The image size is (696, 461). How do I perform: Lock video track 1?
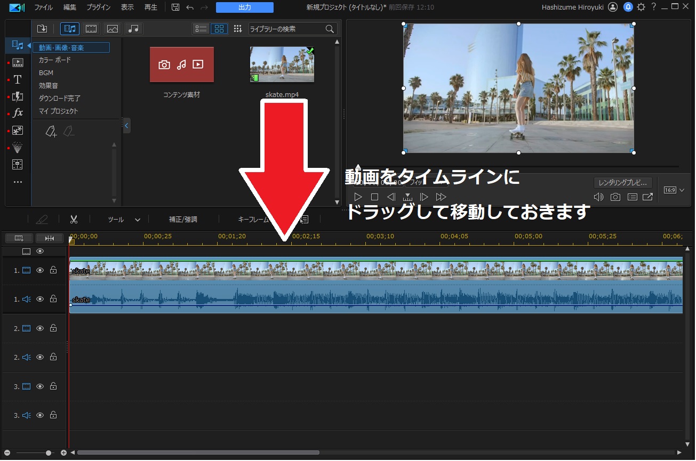click(53, 270)
